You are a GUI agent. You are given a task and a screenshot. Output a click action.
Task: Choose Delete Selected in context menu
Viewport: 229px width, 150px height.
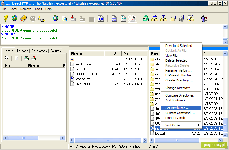[181, 61]
